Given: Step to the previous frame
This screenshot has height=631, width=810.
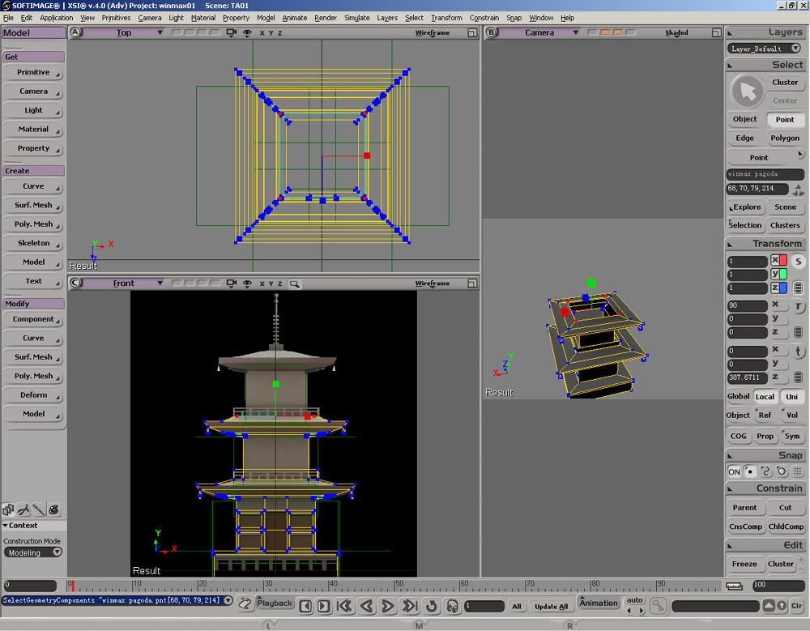Looking at the screenshot, I should pyautogui.click(x=305, y=606).
